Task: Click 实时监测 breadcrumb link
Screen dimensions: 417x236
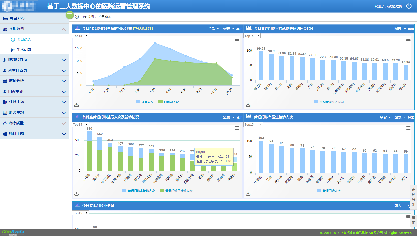Action: pyautogui.click(x=88, y=17)
